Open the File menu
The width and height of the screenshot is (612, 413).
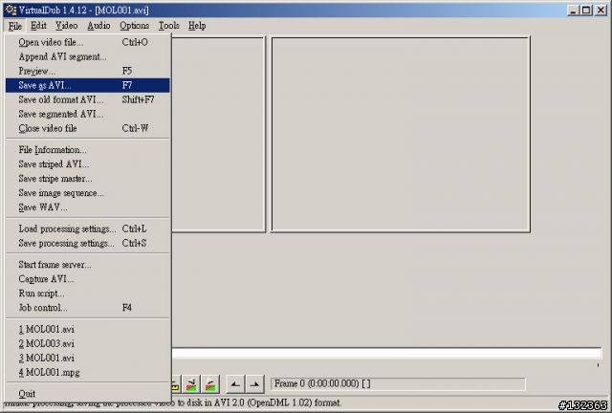tap(15, 26)
